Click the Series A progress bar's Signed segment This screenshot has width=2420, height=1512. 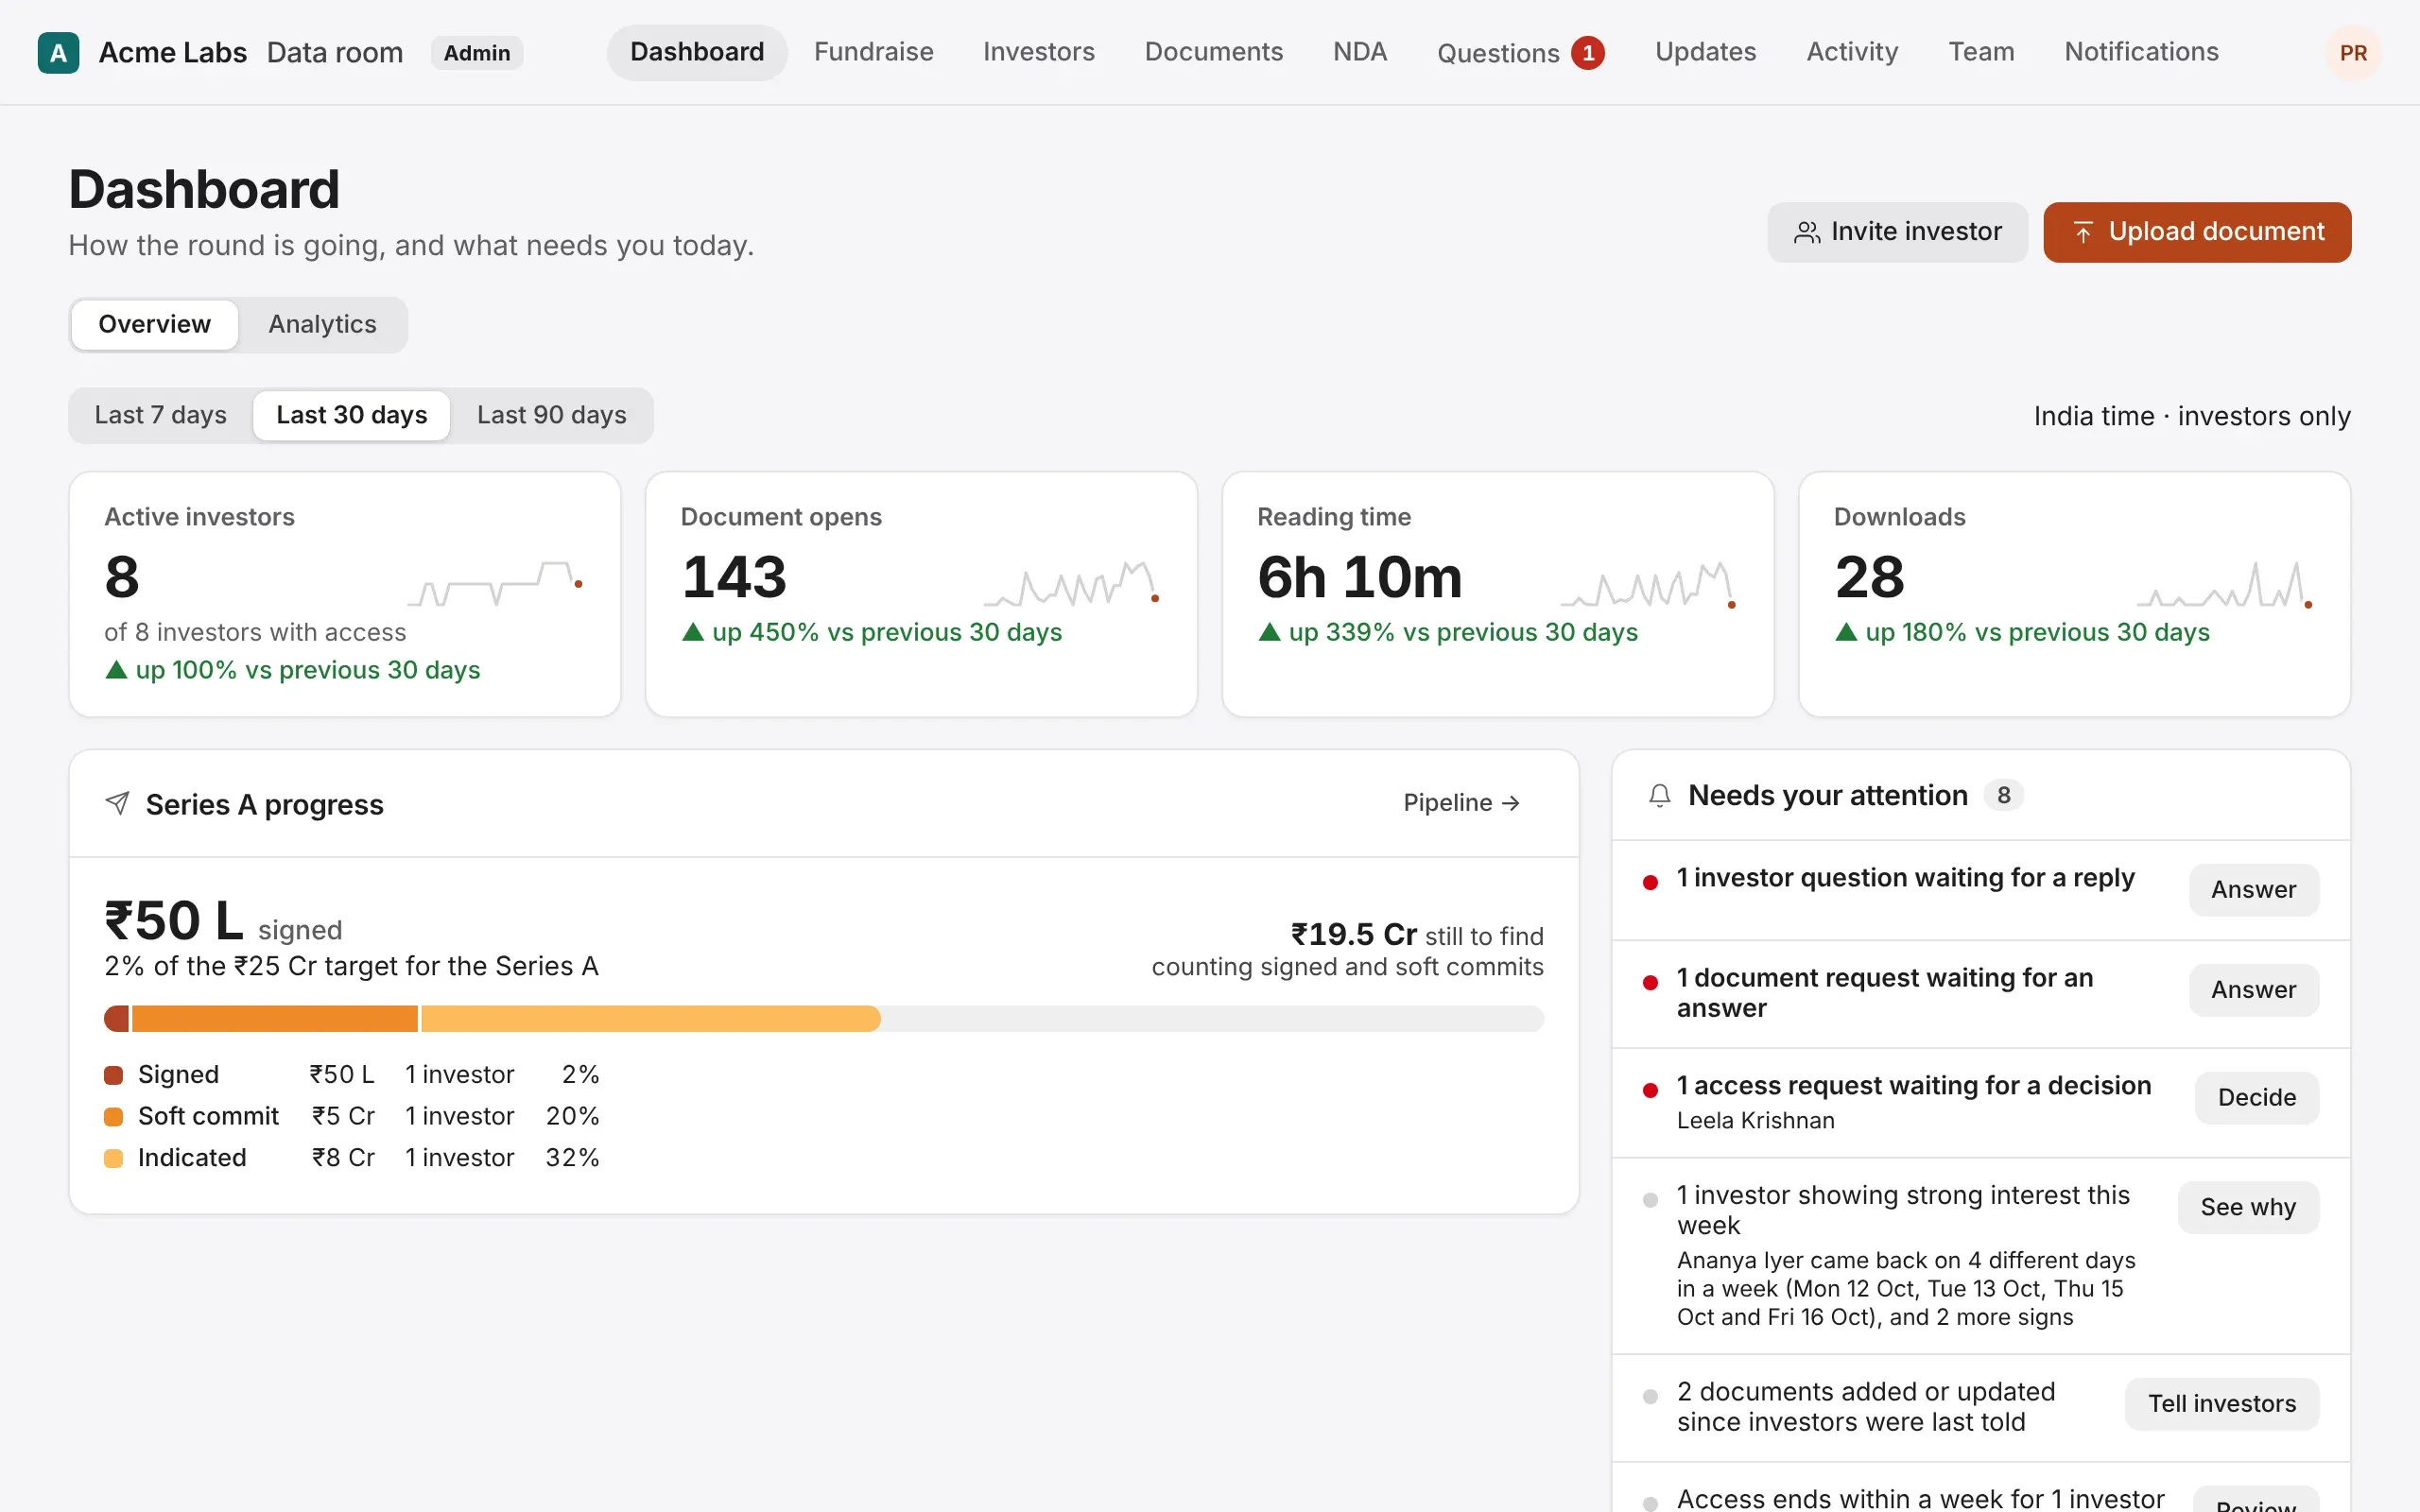click(x=117, y=1019)
